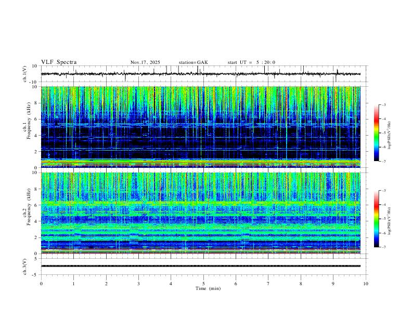The width and height of the screenshot is (412, 318).
Task: Select the date text "Nov.17, 2025"
Action: click(145, 62)
